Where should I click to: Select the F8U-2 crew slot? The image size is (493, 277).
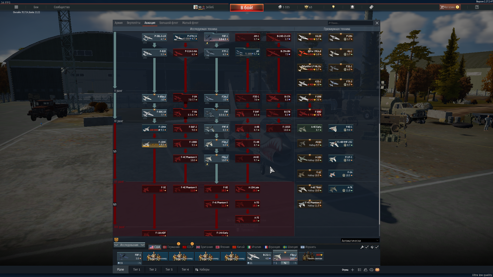(x=285, y=256)
